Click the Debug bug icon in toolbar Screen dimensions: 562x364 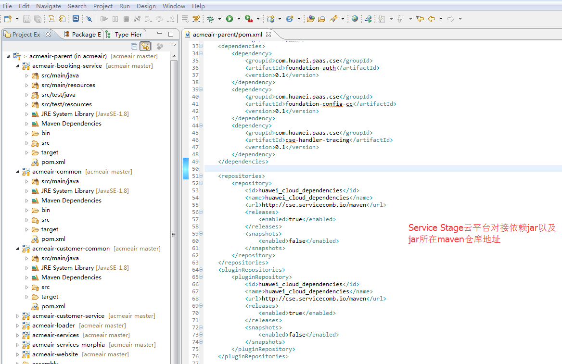(210, 19)
